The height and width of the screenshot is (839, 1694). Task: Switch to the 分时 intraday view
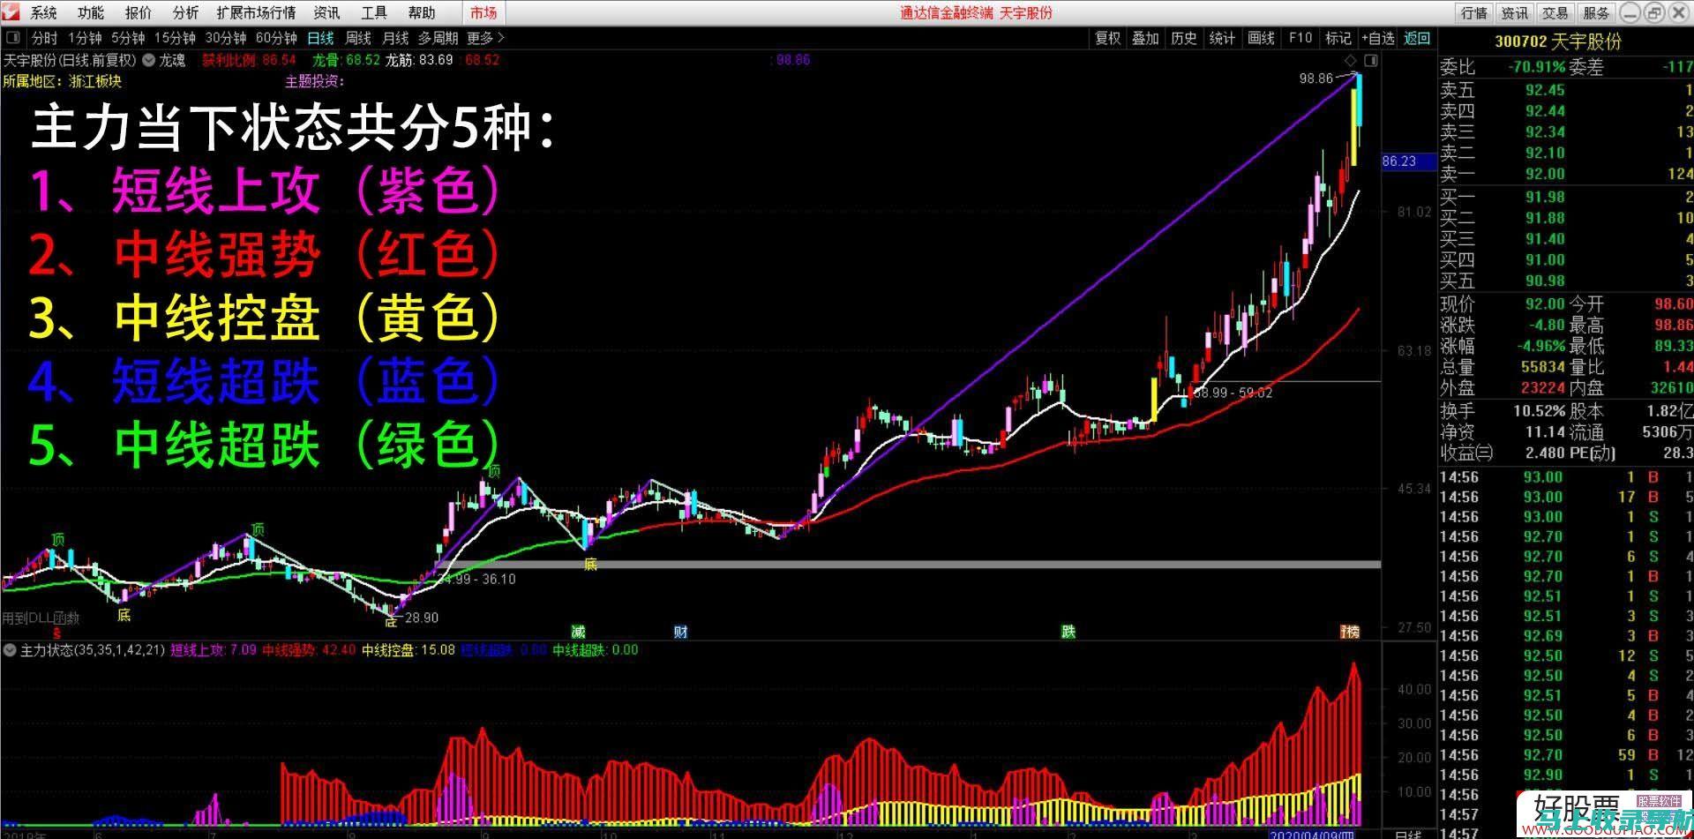coord(44,38)
